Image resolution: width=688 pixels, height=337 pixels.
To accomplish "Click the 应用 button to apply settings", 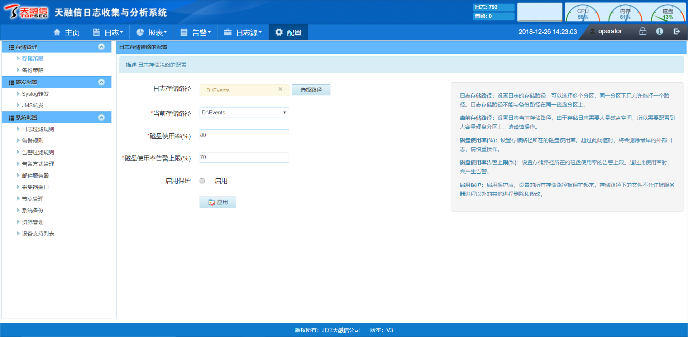I will (x=218, y=202).
